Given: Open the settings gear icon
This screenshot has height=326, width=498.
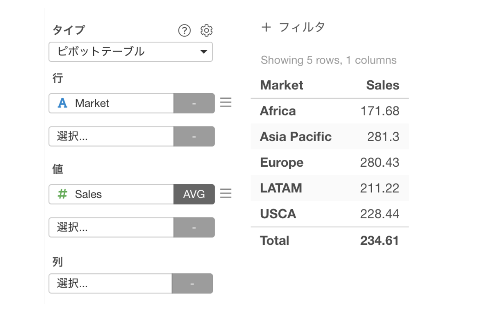Looking at the screenshot, I should click(x=207, y=31).
